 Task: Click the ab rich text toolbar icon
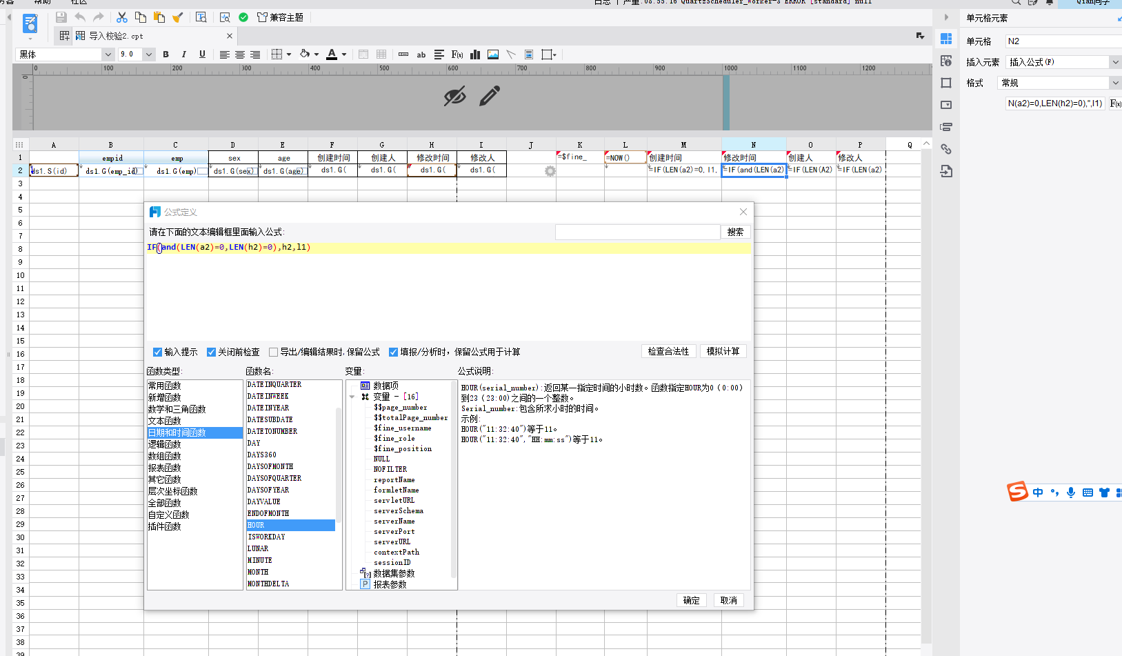pyautogui.click(x=421, y=54)
